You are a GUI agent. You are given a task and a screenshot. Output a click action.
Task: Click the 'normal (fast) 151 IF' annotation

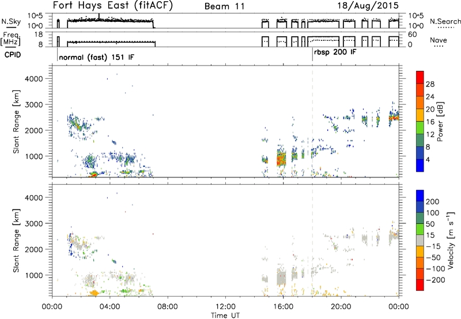96,57
